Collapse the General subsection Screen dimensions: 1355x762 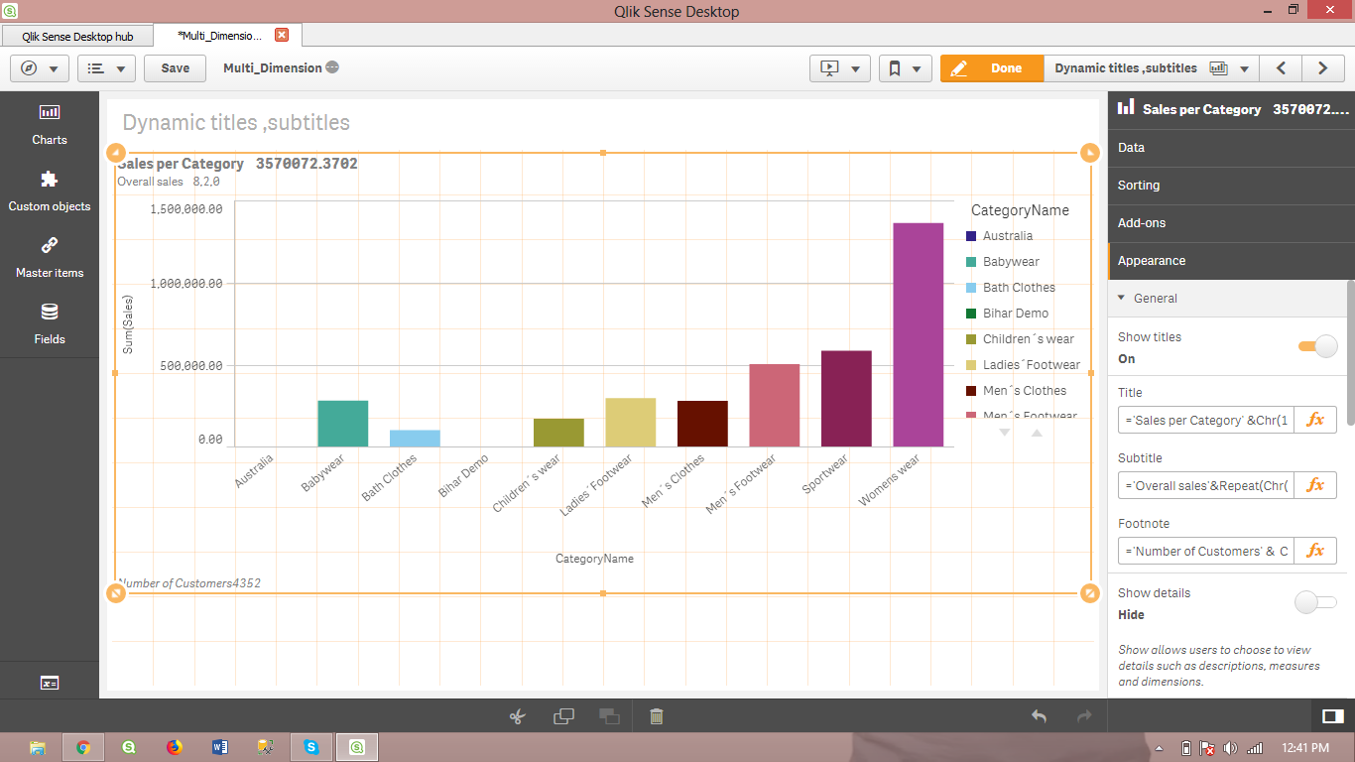(x=1227, y=299)
